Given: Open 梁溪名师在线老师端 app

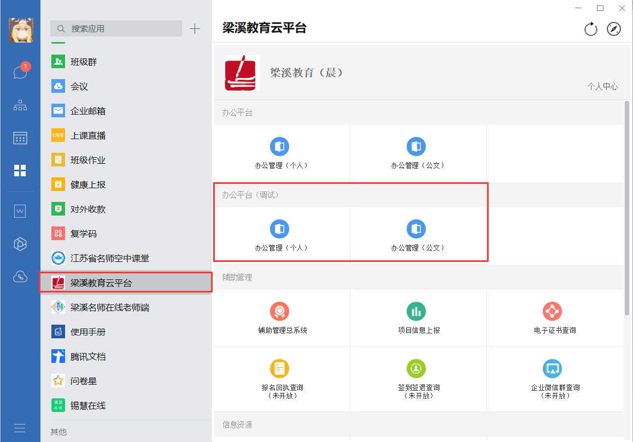Looking at the screenshot, I should 126,307.
